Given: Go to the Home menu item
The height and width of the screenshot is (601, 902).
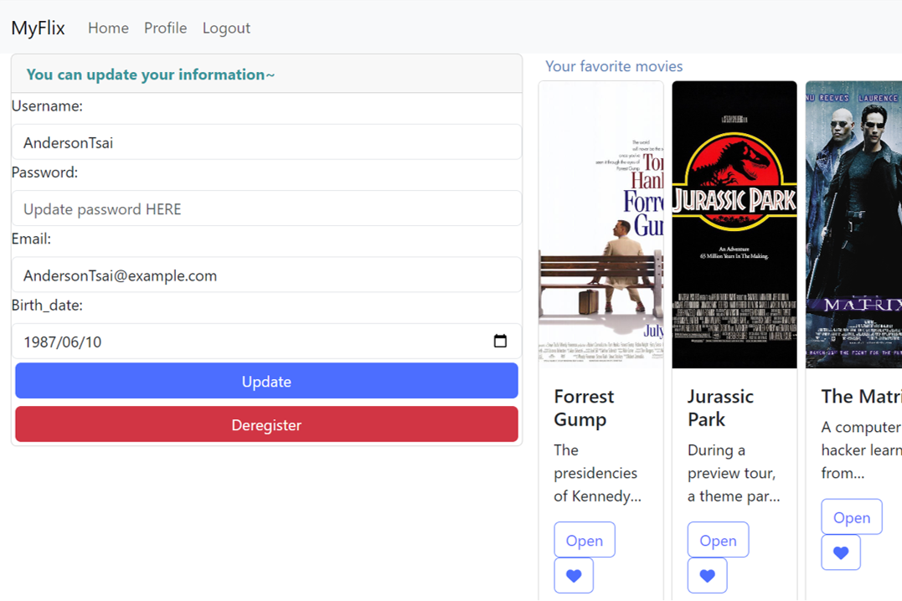Looking at the screenshot, I should coord(108,28).
